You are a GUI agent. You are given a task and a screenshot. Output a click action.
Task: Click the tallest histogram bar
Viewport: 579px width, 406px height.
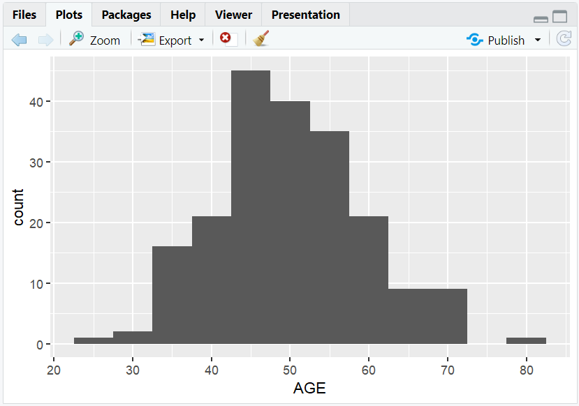251,202
